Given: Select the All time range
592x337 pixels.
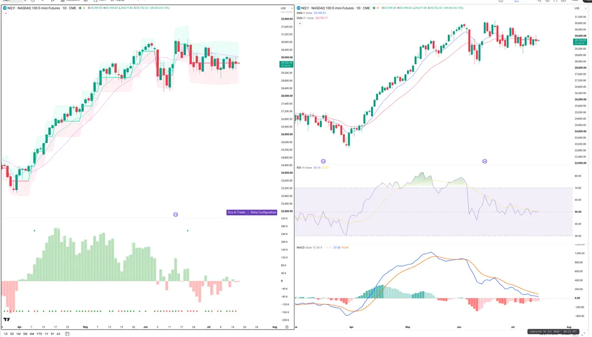Looking at the screenshot, I should [x=58, y=334].
